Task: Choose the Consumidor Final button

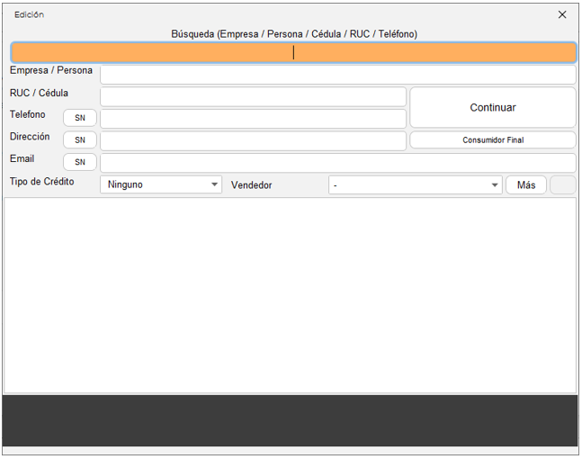Action: [x=493, y=140]
